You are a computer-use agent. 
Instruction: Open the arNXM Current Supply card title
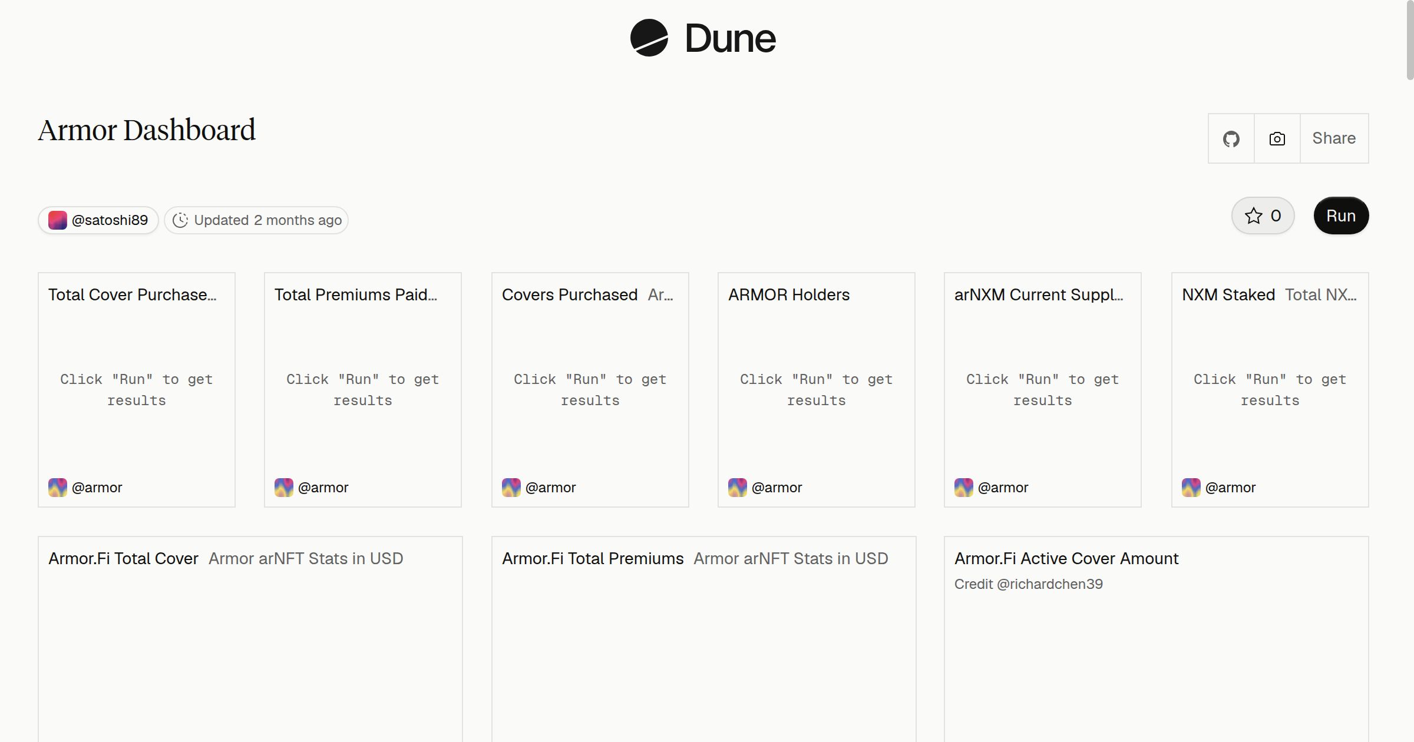(x=1039, y=294)
